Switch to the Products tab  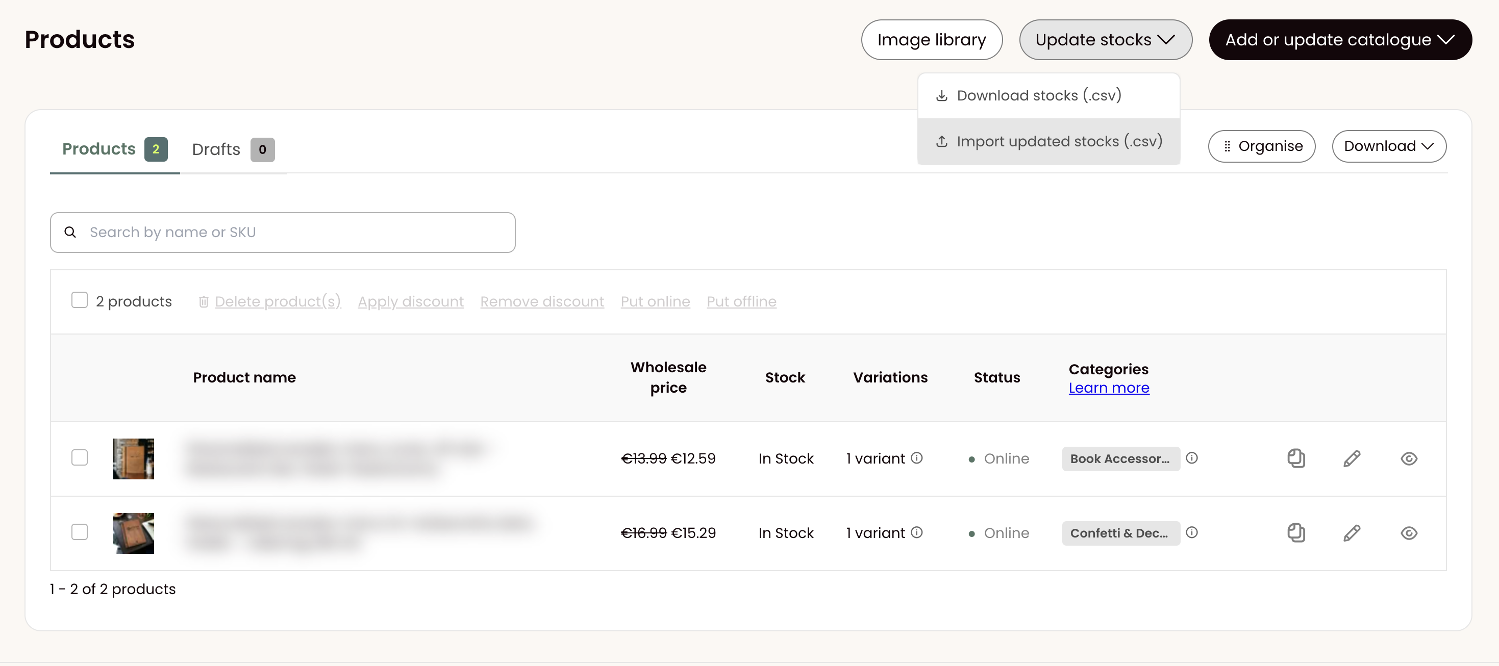[x=115, y=149]
